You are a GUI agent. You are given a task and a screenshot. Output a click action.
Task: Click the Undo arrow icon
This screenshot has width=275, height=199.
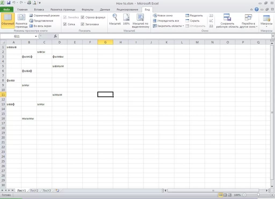(14, 3)
